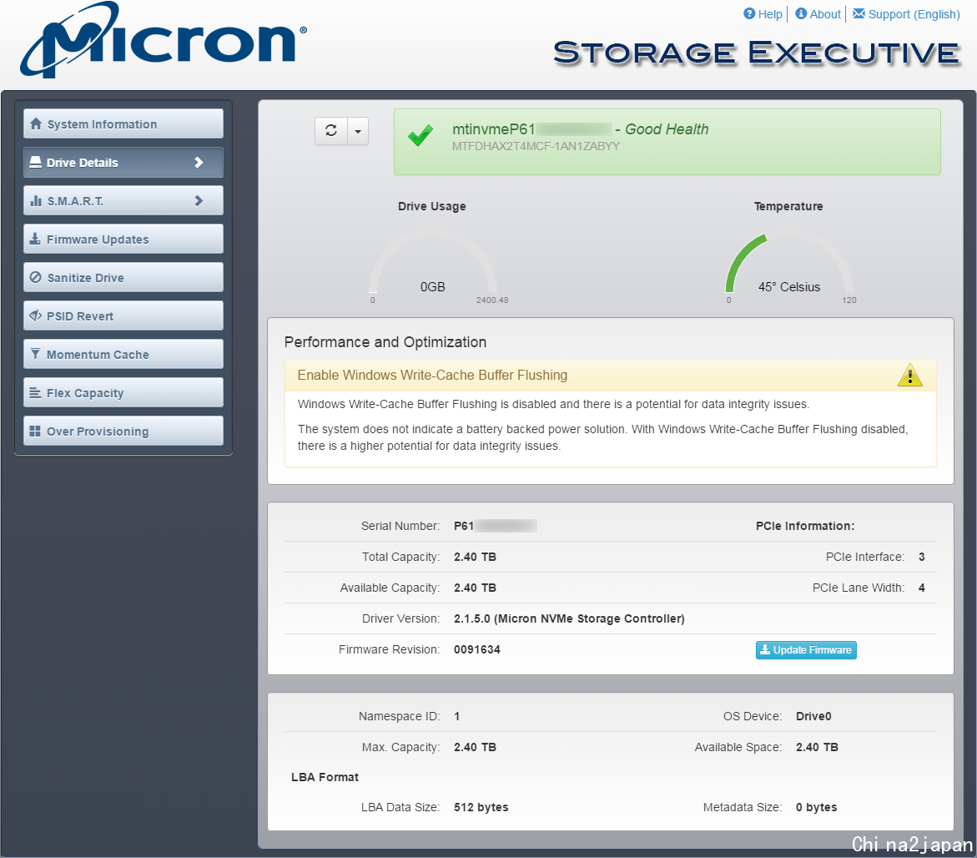Click the OS Device value Drive0
Screen dimensions: 977x858
click(813, 716)
